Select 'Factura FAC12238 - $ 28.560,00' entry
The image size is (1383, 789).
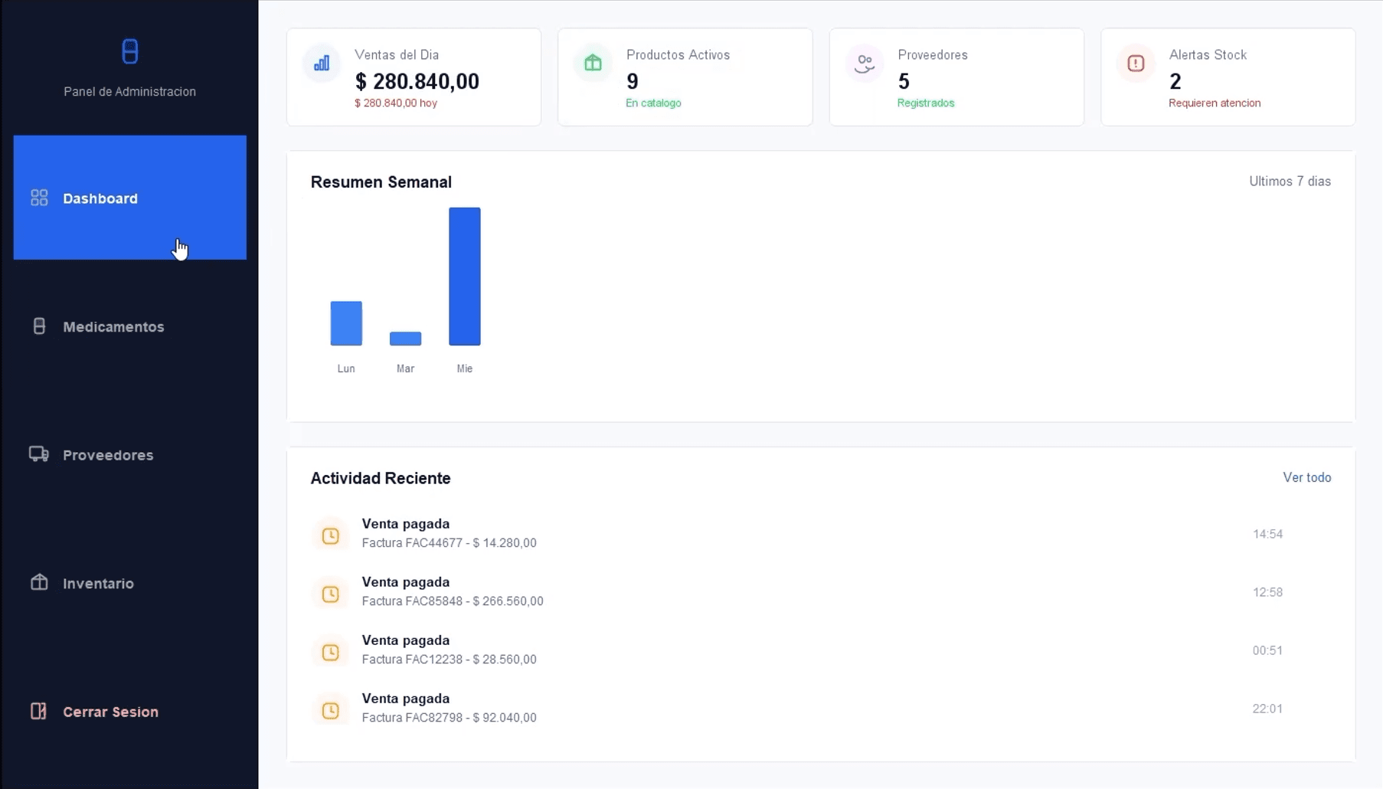[449, 660]
